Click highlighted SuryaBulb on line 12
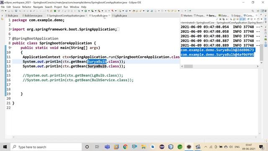 (97, 62)
